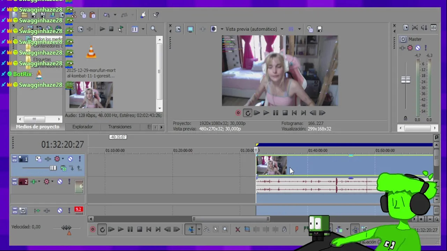Click the video clip thumbnail on track 1
This screenshot has height=251, width=447.
(272, 165)
